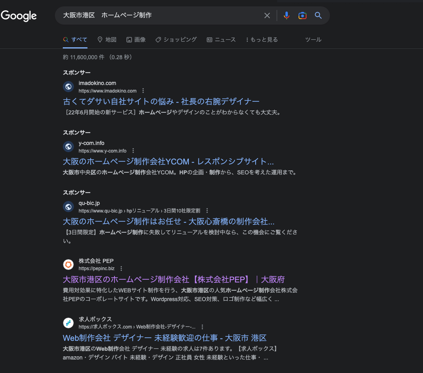Viewport: 423px width, 373px height.
Task: Switch to the 地図 tab
Action: tap(107, 40)
